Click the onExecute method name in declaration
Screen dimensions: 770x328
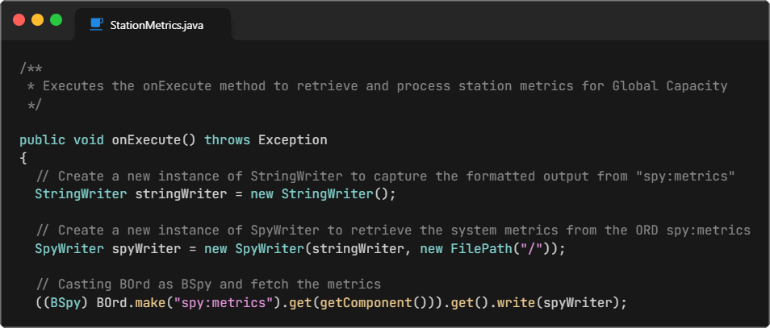(146, 139)
